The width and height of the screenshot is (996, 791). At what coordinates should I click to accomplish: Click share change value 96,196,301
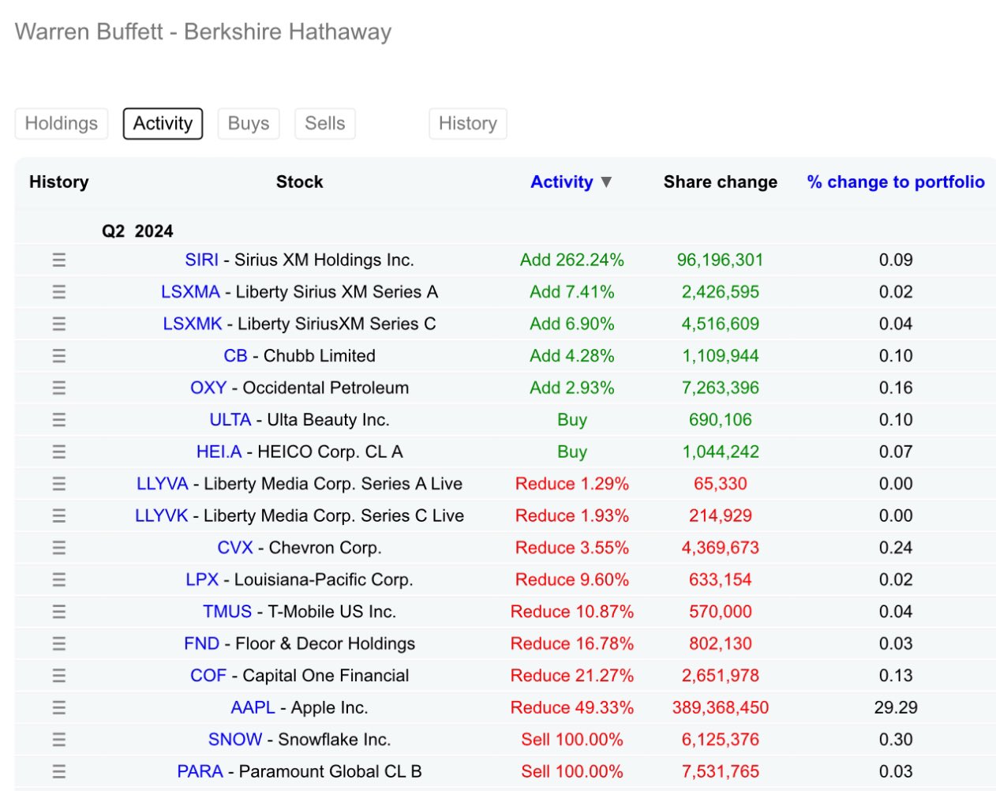click(x=721, y=260)
